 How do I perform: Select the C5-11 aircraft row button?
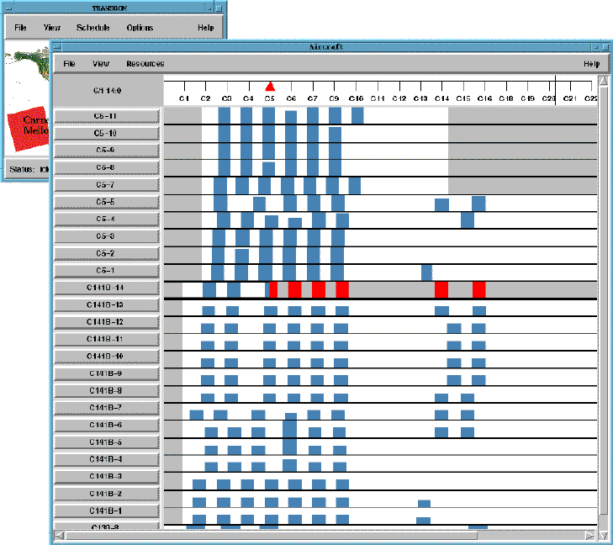(107, 116)
